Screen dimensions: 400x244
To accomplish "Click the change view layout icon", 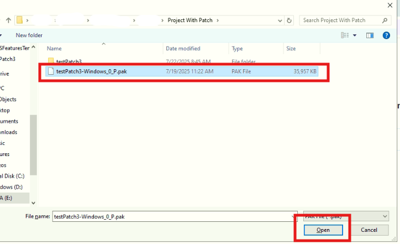I will pyautogui.click(x=345, y=35).
